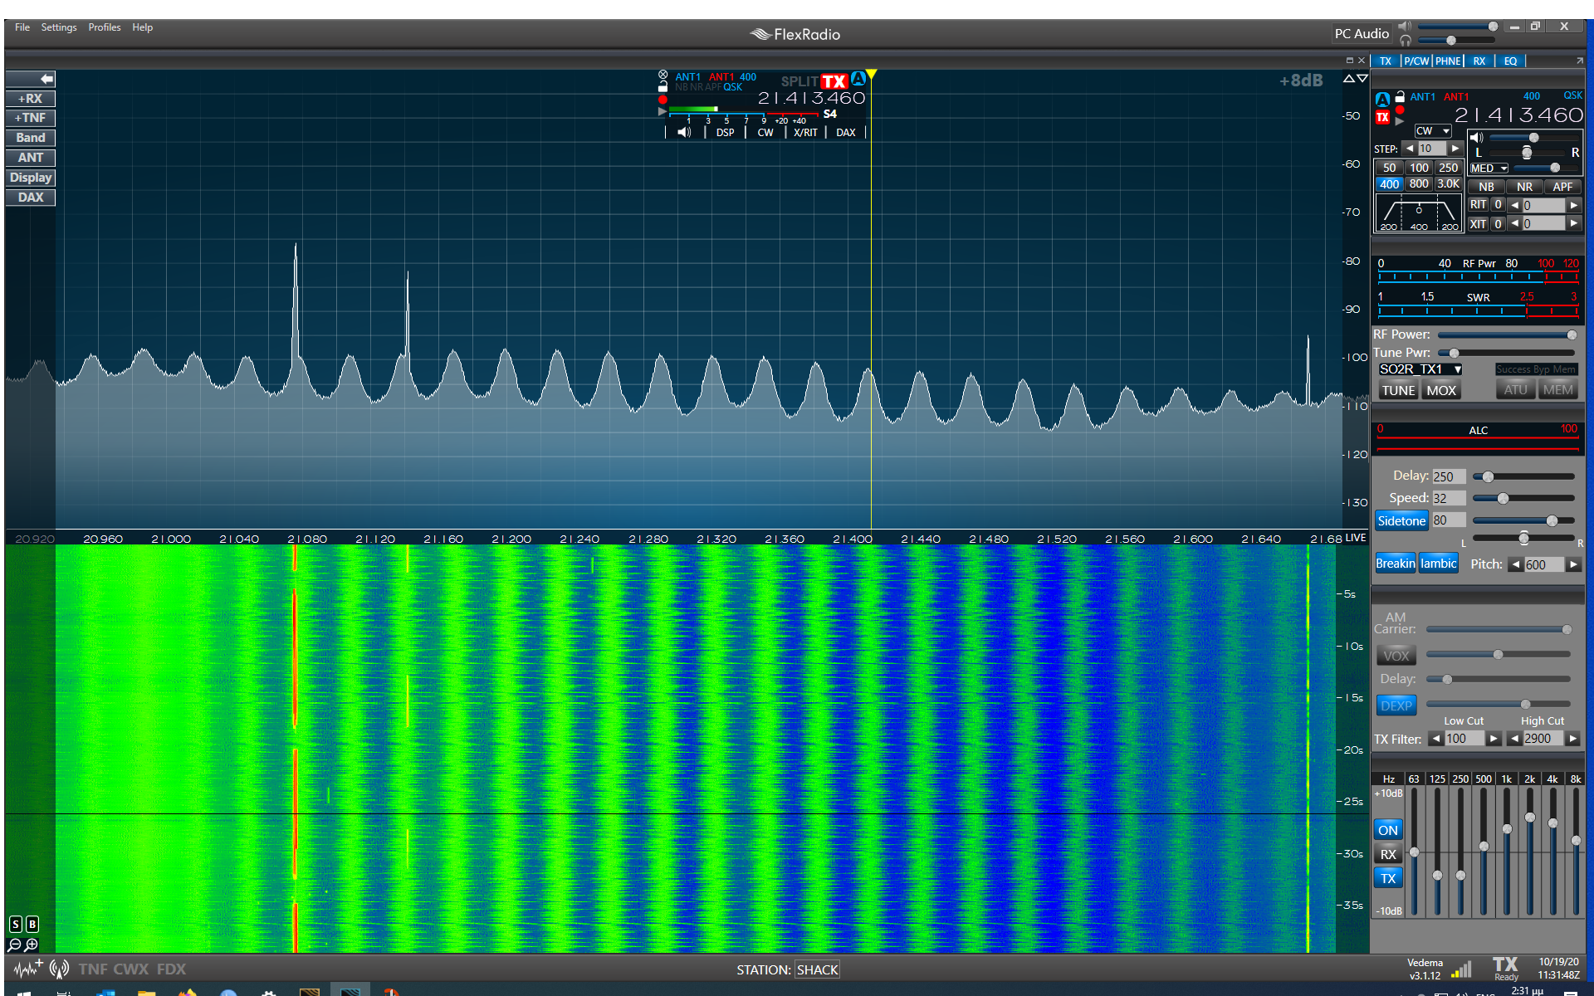Click the B band zoom button
The height and width of the screenshot is (996, 1594).
(x=32, y=924)
